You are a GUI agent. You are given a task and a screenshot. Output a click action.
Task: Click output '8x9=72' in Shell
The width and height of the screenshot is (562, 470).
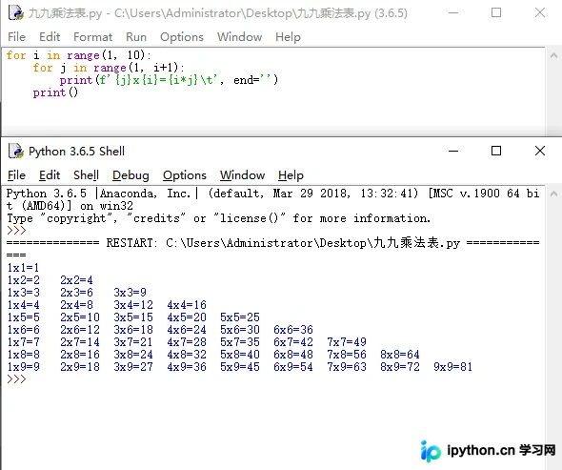400,367
